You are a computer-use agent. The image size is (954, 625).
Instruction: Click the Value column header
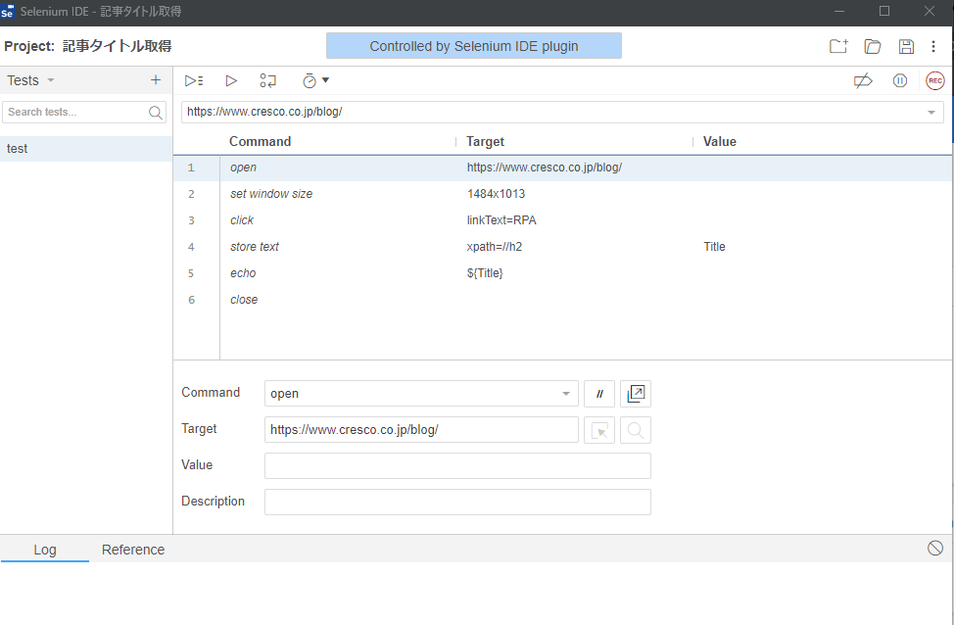pyautogui.click(x=719, y=141)
